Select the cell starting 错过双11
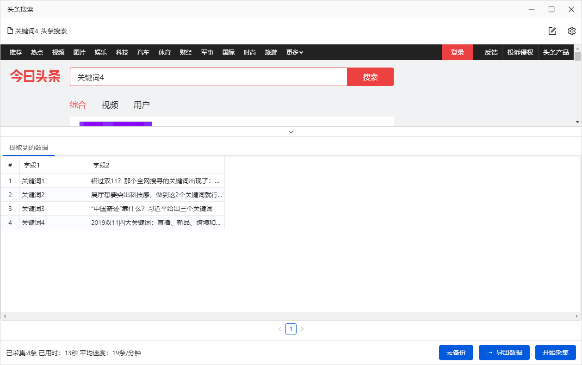Screen dimensions: 582x365 click(157, 181)
